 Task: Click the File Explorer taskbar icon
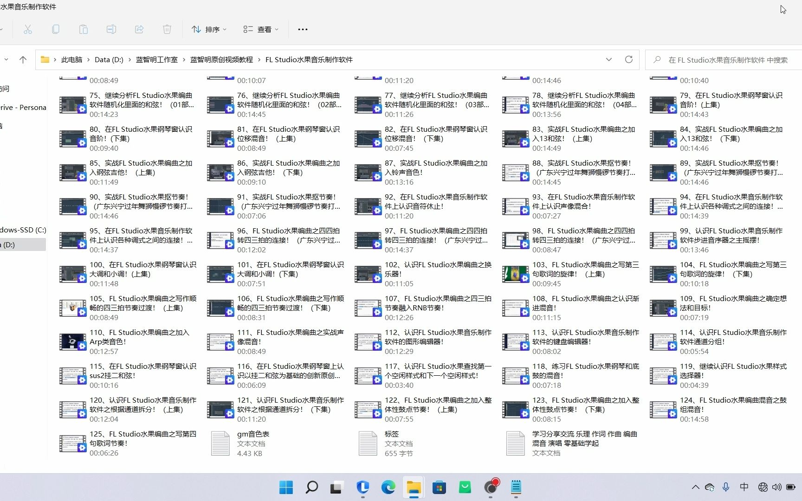point(414,487)
